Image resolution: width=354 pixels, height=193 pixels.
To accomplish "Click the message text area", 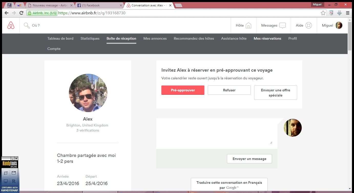I will [216, 134].
